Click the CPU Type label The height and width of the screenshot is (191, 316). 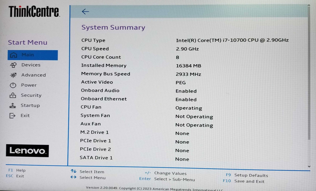93,40
